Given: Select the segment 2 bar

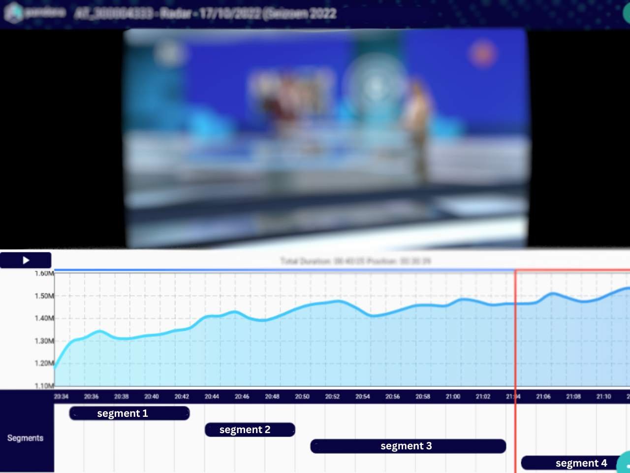Looking at the screenshot, I should tap(250, 430).
